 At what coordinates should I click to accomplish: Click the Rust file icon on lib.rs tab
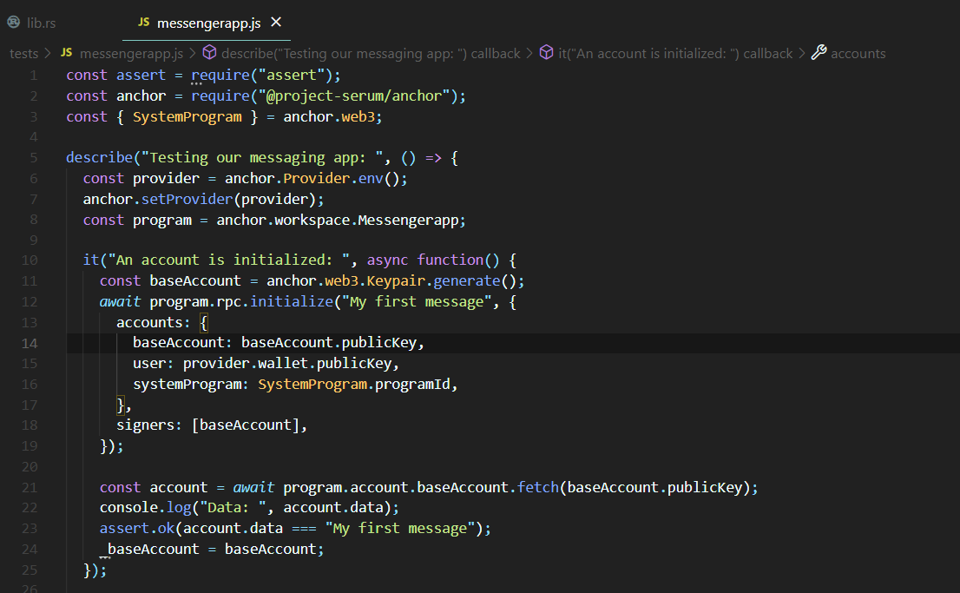coord(14,22)
